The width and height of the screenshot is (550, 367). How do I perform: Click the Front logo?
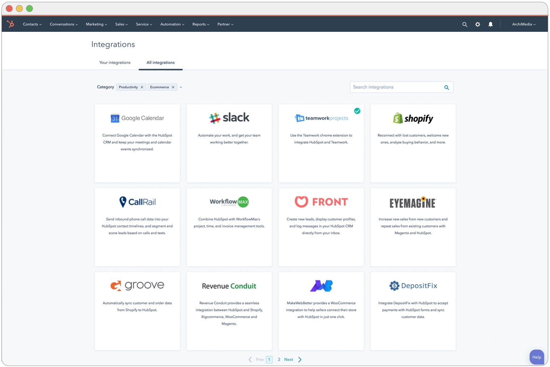pyautogui.click(x=321, y=202)
